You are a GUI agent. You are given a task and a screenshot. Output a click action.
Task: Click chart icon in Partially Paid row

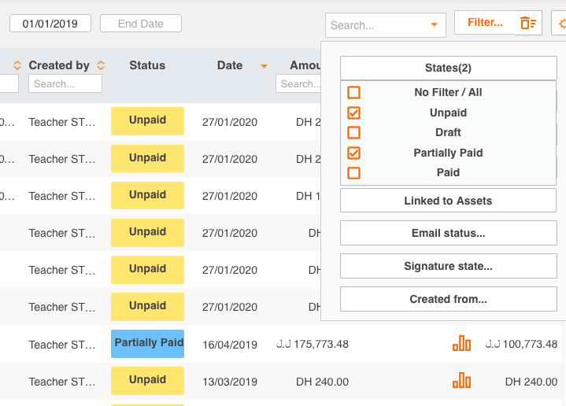[x=461, y=344]
